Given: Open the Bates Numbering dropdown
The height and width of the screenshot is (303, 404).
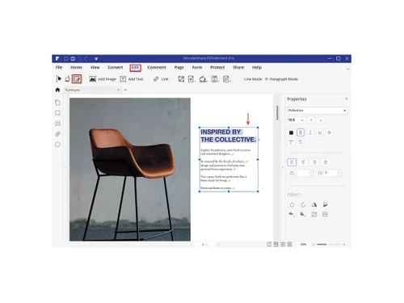Looking at the screenshot, I should [x=226, y=79].
